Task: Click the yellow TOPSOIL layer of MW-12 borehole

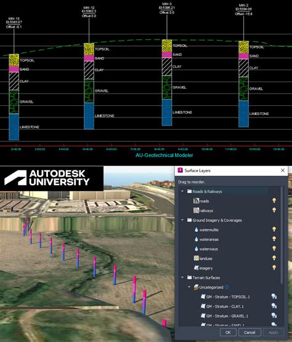Action: tap(89, 49)
